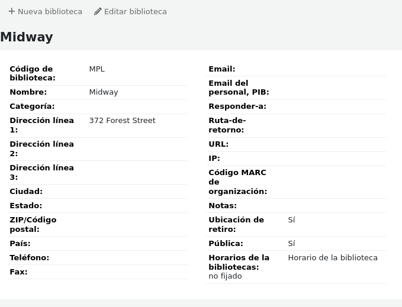Image resolution: width=402 pixels, height=307 pixels.
Task: Click the Horarios de la bibliotecas label
Action: pos(239,262)
